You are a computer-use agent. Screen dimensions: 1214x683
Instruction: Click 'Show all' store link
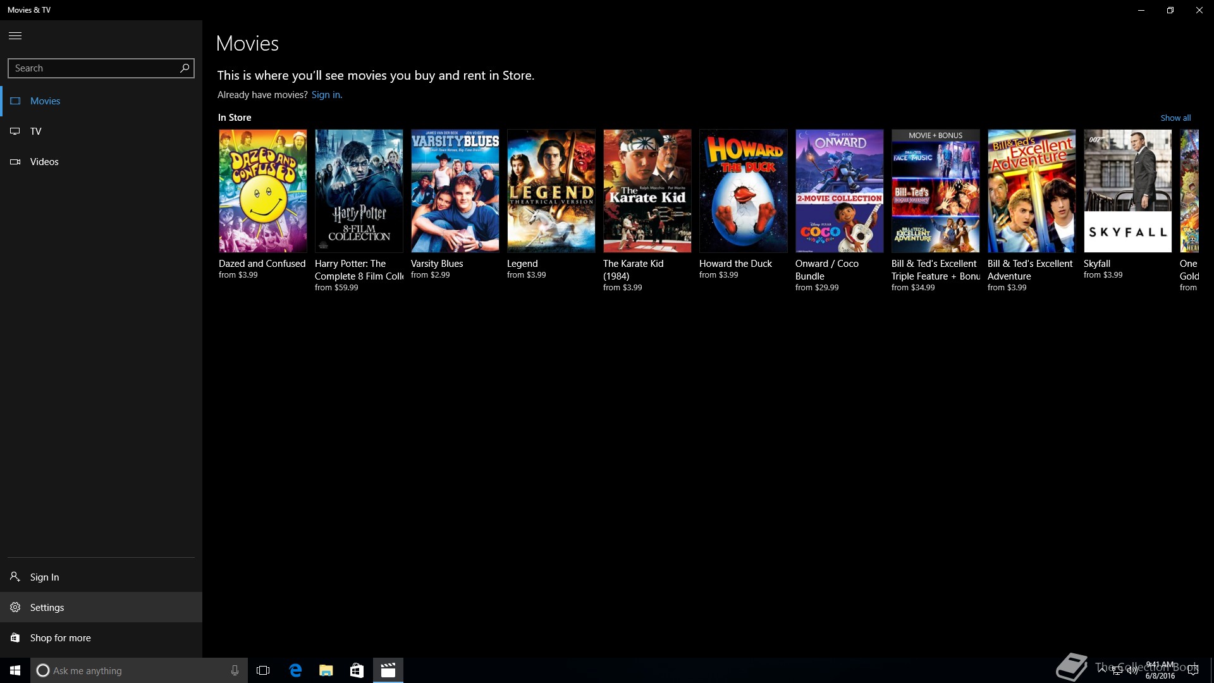[1175, 118]
